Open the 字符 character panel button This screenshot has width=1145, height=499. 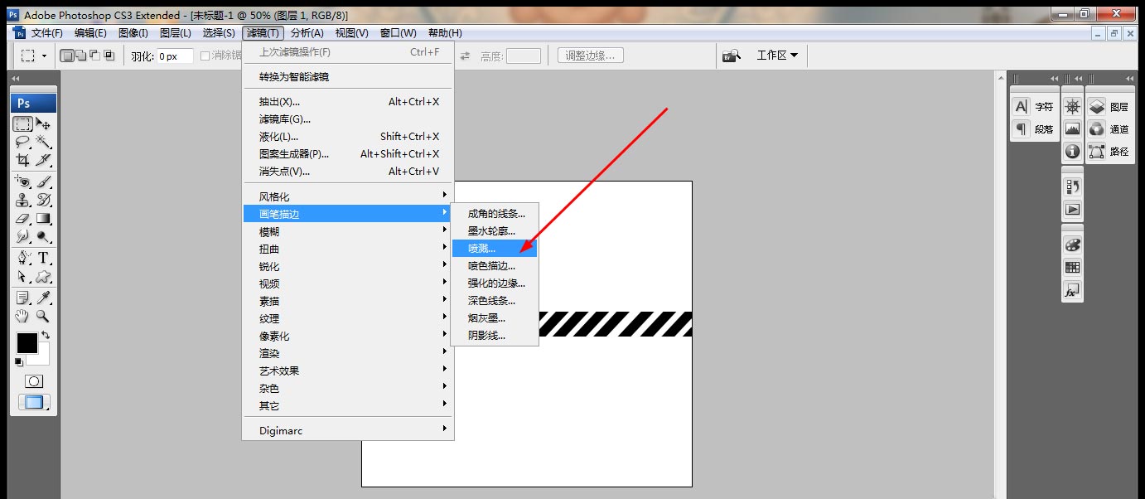click(x=1034, y=107)
